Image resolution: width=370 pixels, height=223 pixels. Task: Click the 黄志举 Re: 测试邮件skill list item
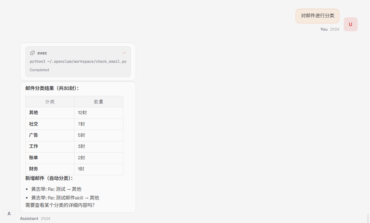pos(65,198)
